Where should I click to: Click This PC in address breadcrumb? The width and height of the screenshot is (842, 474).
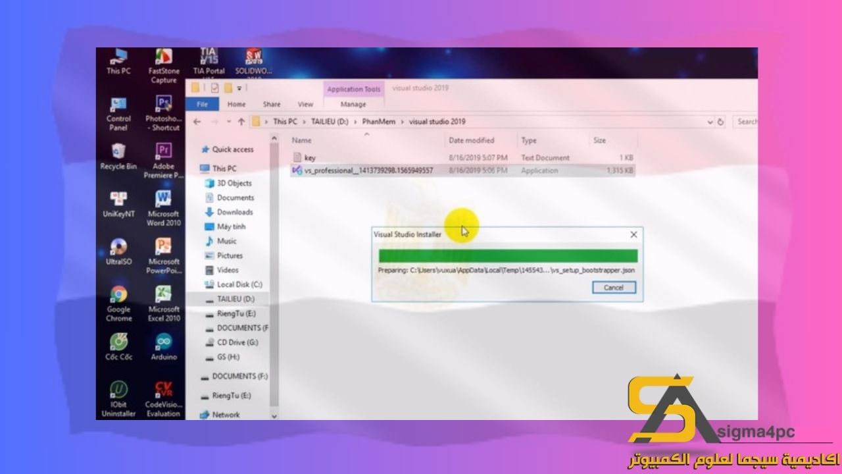(x=285, y=122)
